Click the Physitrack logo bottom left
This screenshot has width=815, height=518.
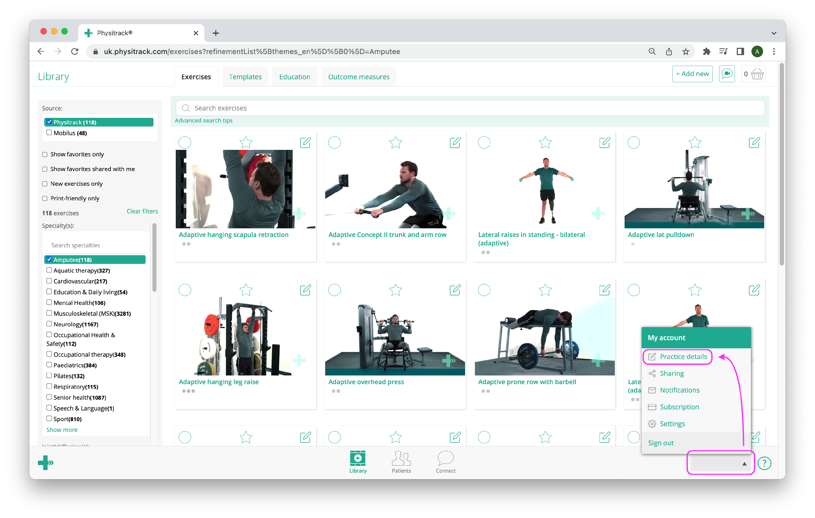tap(46, 463)
